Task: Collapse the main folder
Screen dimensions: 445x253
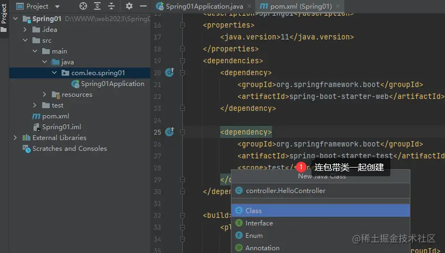Action: [35, 51]
